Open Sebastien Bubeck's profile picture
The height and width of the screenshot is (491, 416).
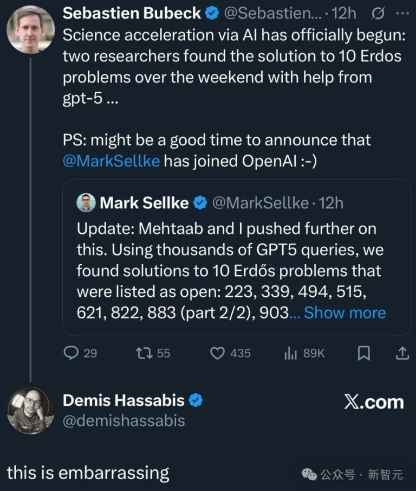tap(30, 30)
